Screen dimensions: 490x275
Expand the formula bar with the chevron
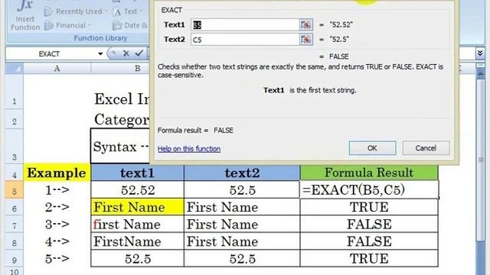[480, 53]
